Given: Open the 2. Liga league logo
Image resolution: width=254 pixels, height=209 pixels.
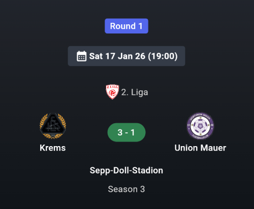Looking at the screenshot, I should (112, 92).
